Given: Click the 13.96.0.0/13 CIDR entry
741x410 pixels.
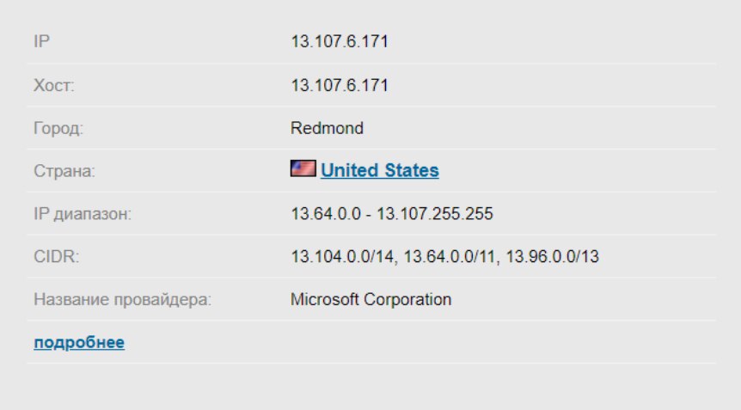Looking at the screenshot, I should point(552,256).
